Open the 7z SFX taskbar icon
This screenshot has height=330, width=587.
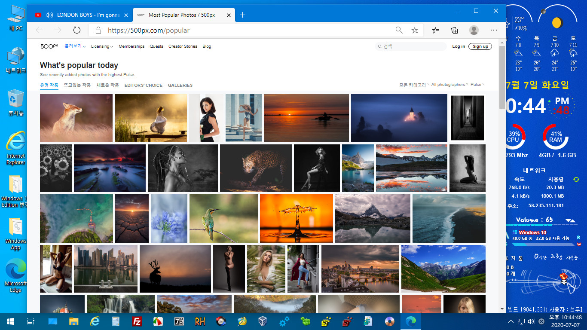(179, 321)
